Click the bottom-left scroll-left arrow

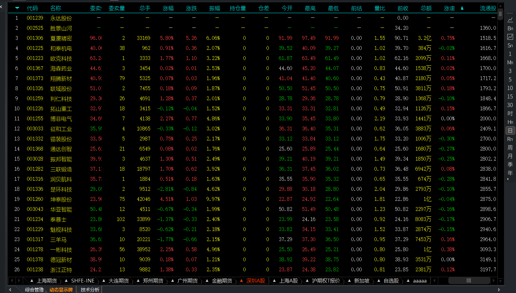10,290
